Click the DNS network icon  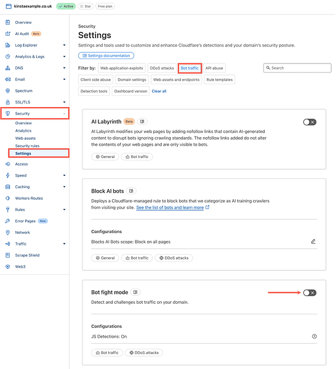8,68
